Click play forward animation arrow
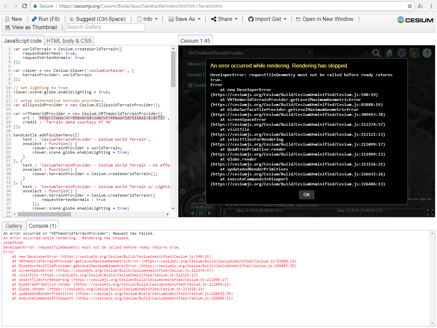437x328 pixels. [210, 213]
